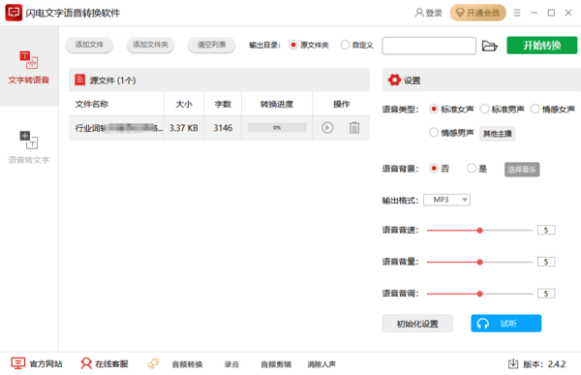The width and height of the screenshot is (581, 375).
Task: Click the 语音音量 value box
Action: (546, 262)
